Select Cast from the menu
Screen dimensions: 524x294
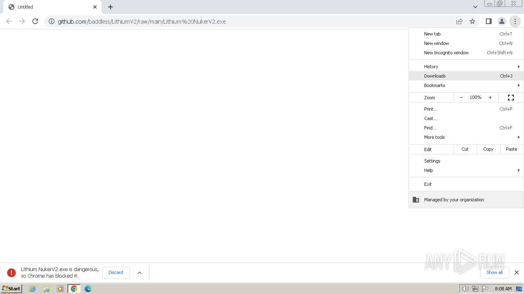pos(466,118)
